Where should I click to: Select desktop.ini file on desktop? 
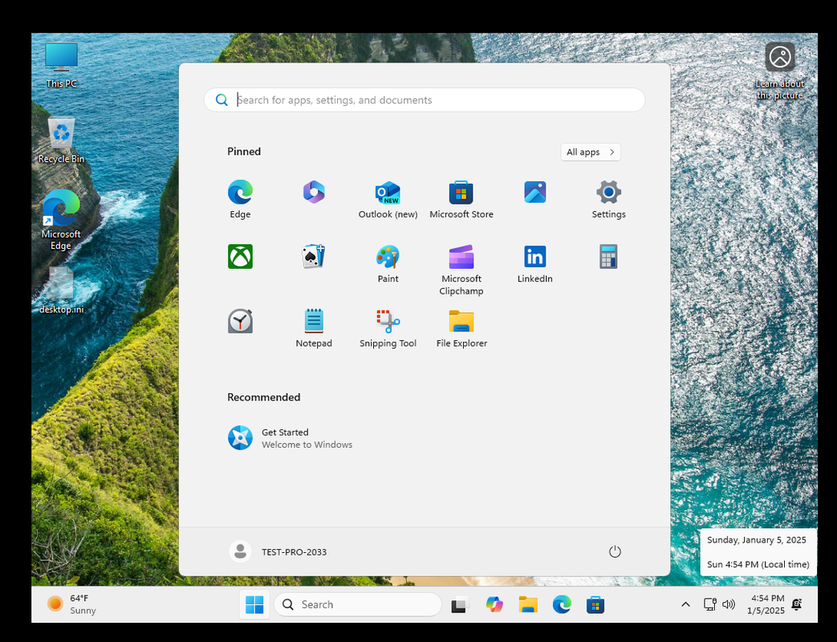[61, 290]
